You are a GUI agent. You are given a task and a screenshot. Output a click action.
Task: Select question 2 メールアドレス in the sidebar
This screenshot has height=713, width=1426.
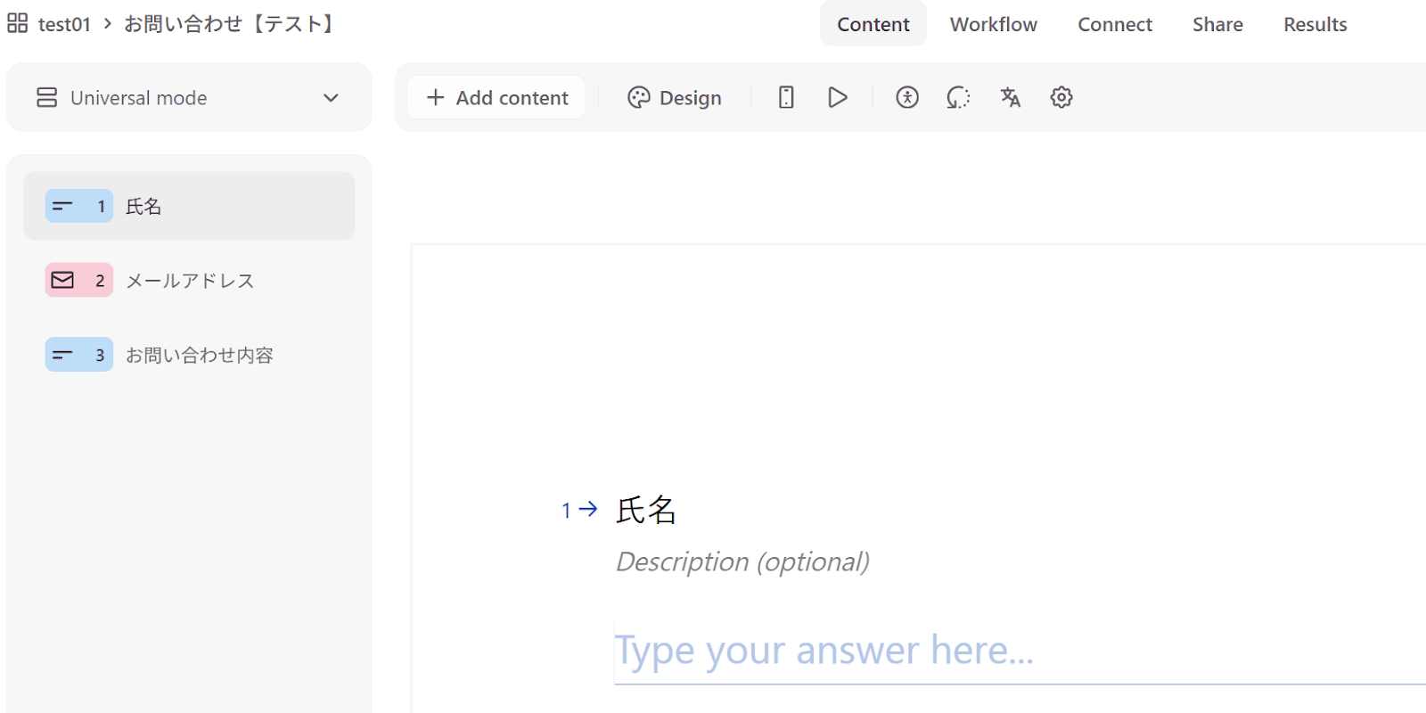(x=189, y=280)
